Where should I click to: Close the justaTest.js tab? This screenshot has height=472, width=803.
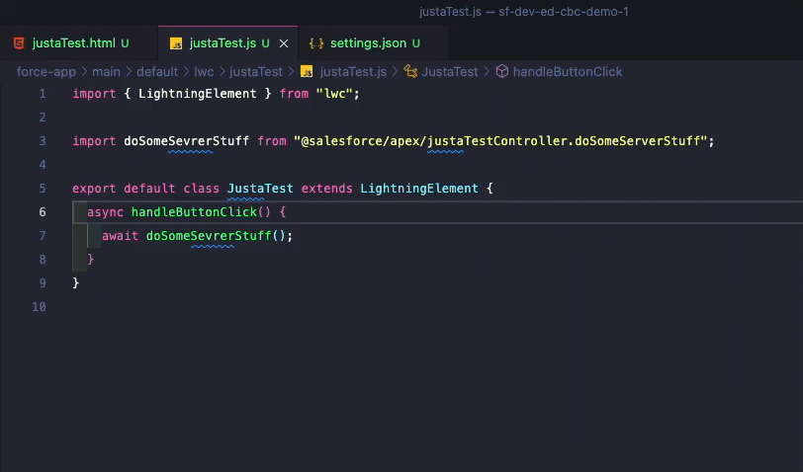(x=284, y=44)
